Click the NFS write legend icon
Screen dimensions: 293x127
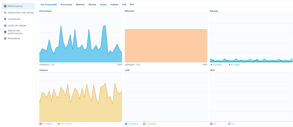229,124
